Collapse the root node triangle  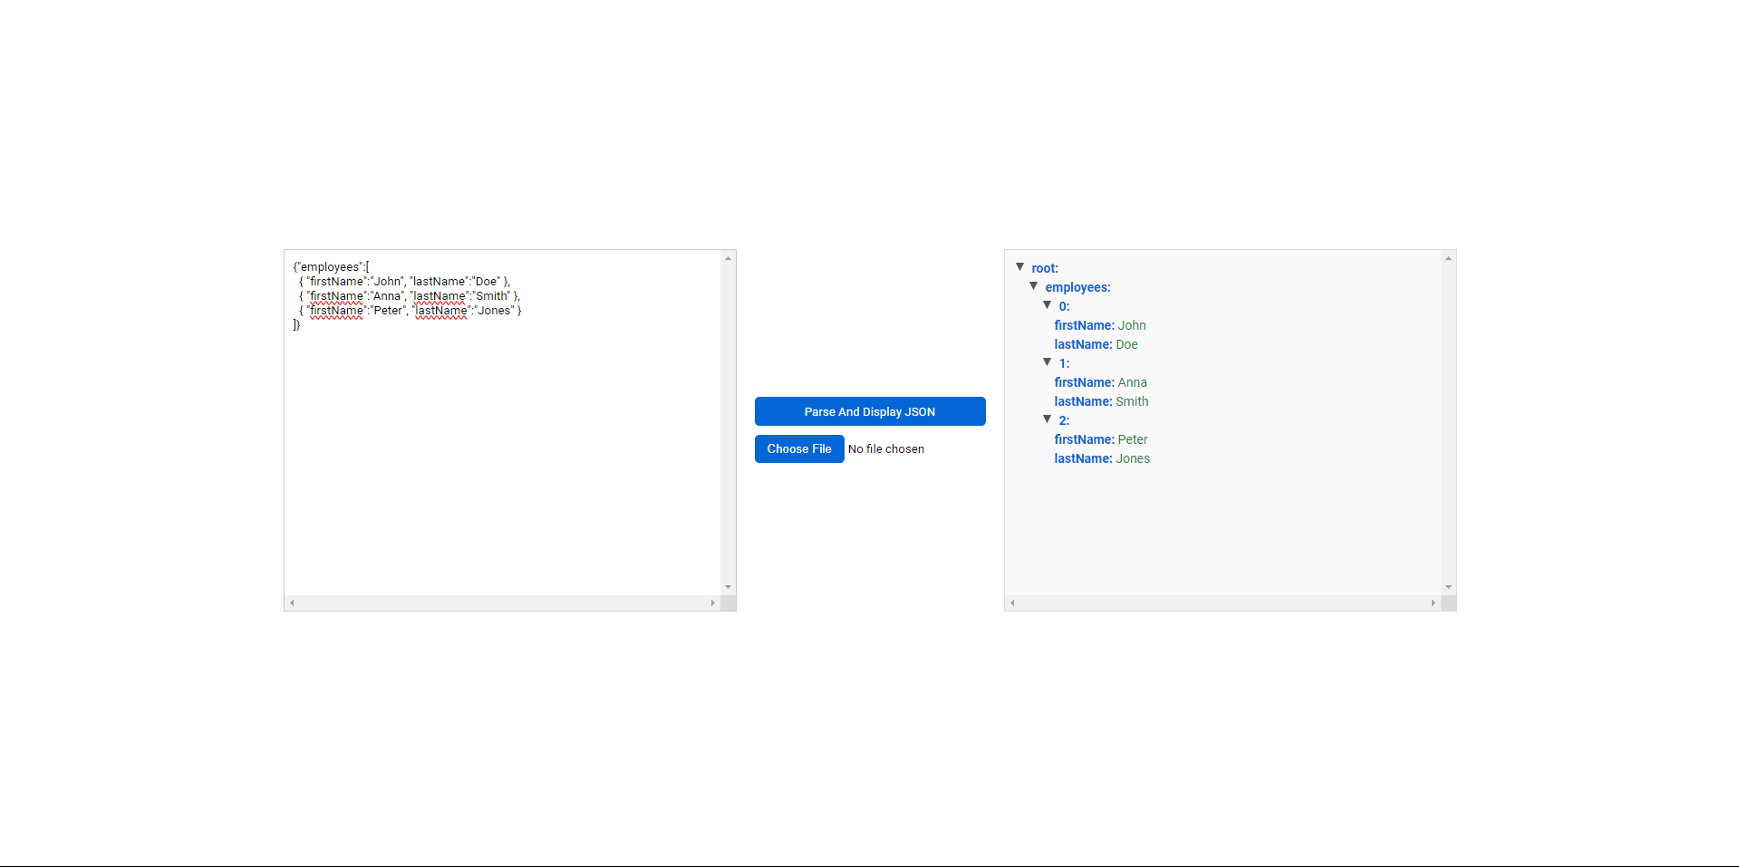click(1019, 267)
